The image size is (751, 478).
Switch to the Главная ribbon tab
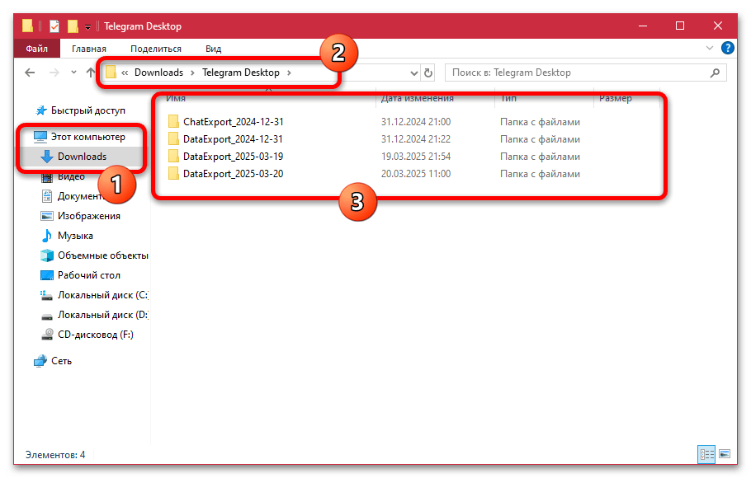click(x=89, y=49)
